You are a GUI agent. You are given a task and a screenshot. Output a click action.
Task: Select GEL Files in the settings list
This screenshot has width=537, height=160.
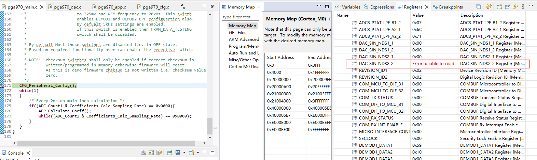(x=237, y=33)
